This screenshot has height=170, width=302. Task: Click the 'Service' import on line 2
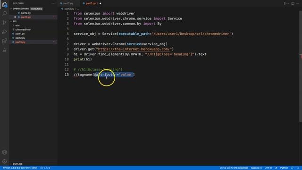[175, 18]
